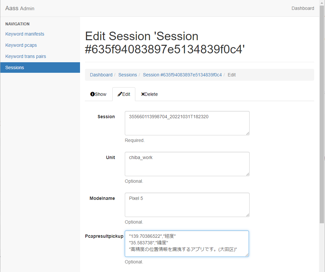
Task: Click into the Unit field containing chiba_work
Action: [187, 164]
